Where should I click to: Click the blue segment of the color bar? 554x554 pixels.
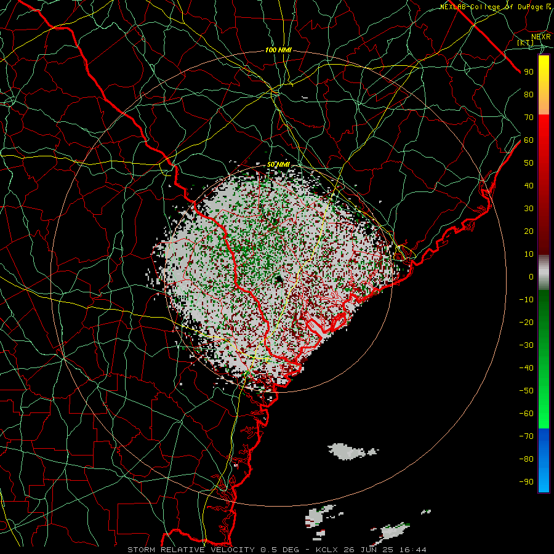[x=544, y=460]
